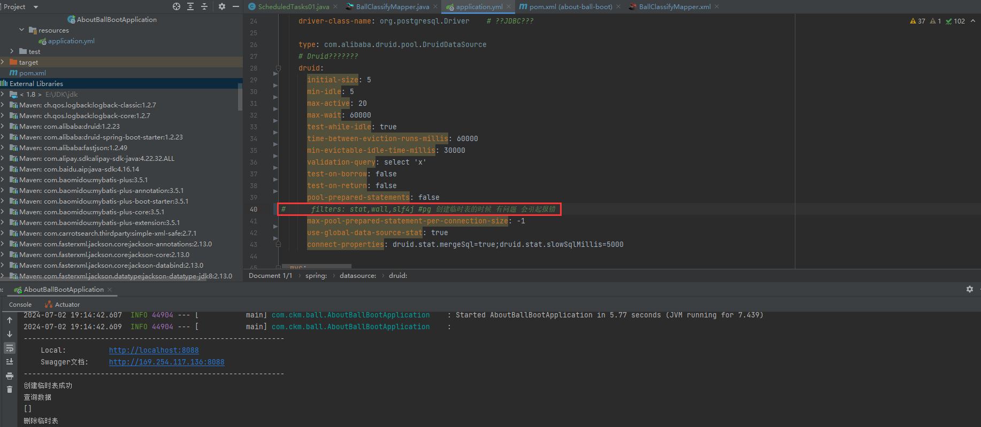The height and width of the screenshot is (427, 981).
Task: Open application.yml in project tree
Action: tap(71, 41)
